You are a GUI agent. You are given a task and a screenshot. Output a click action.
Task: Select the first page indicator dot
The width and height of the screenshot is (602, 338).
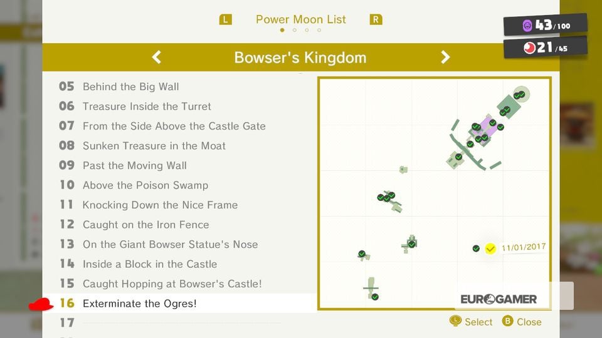point(282,30)
